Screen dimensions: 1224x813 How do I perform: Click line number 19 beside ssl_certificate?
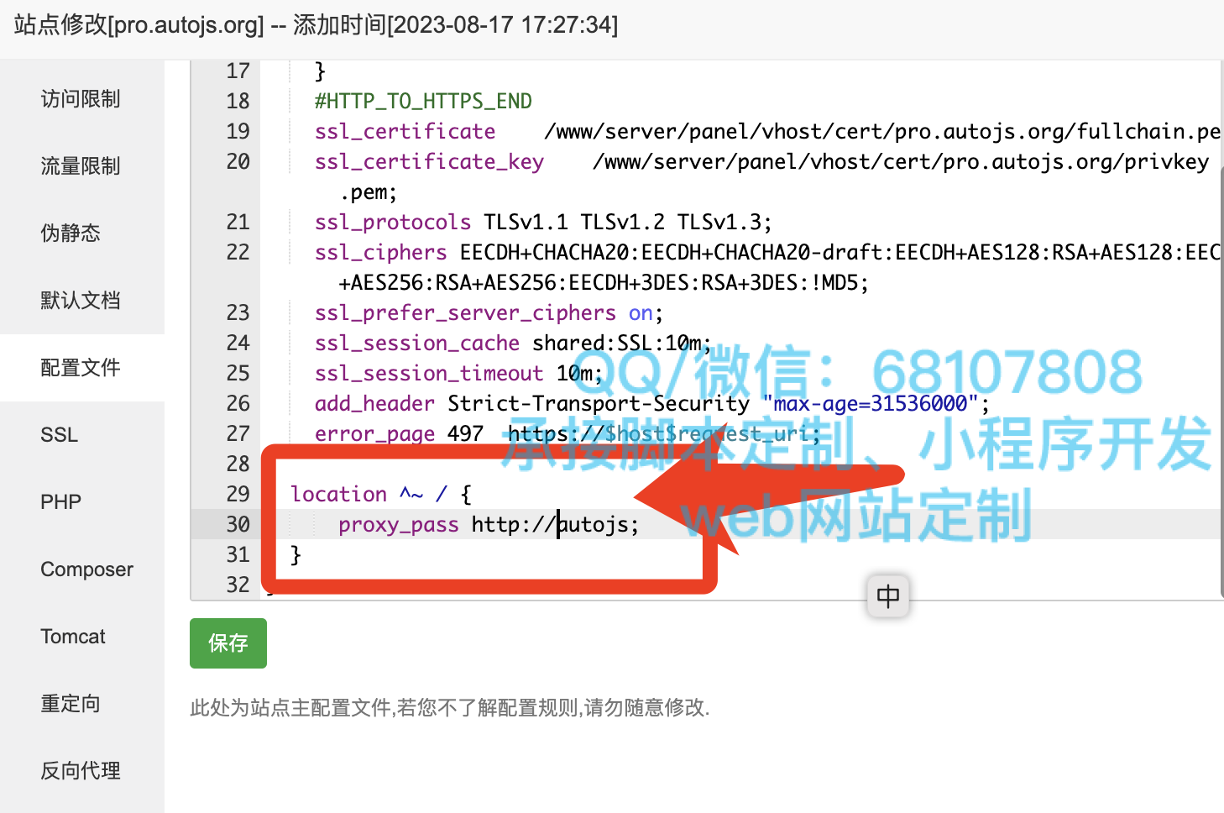tap(238, 131)
